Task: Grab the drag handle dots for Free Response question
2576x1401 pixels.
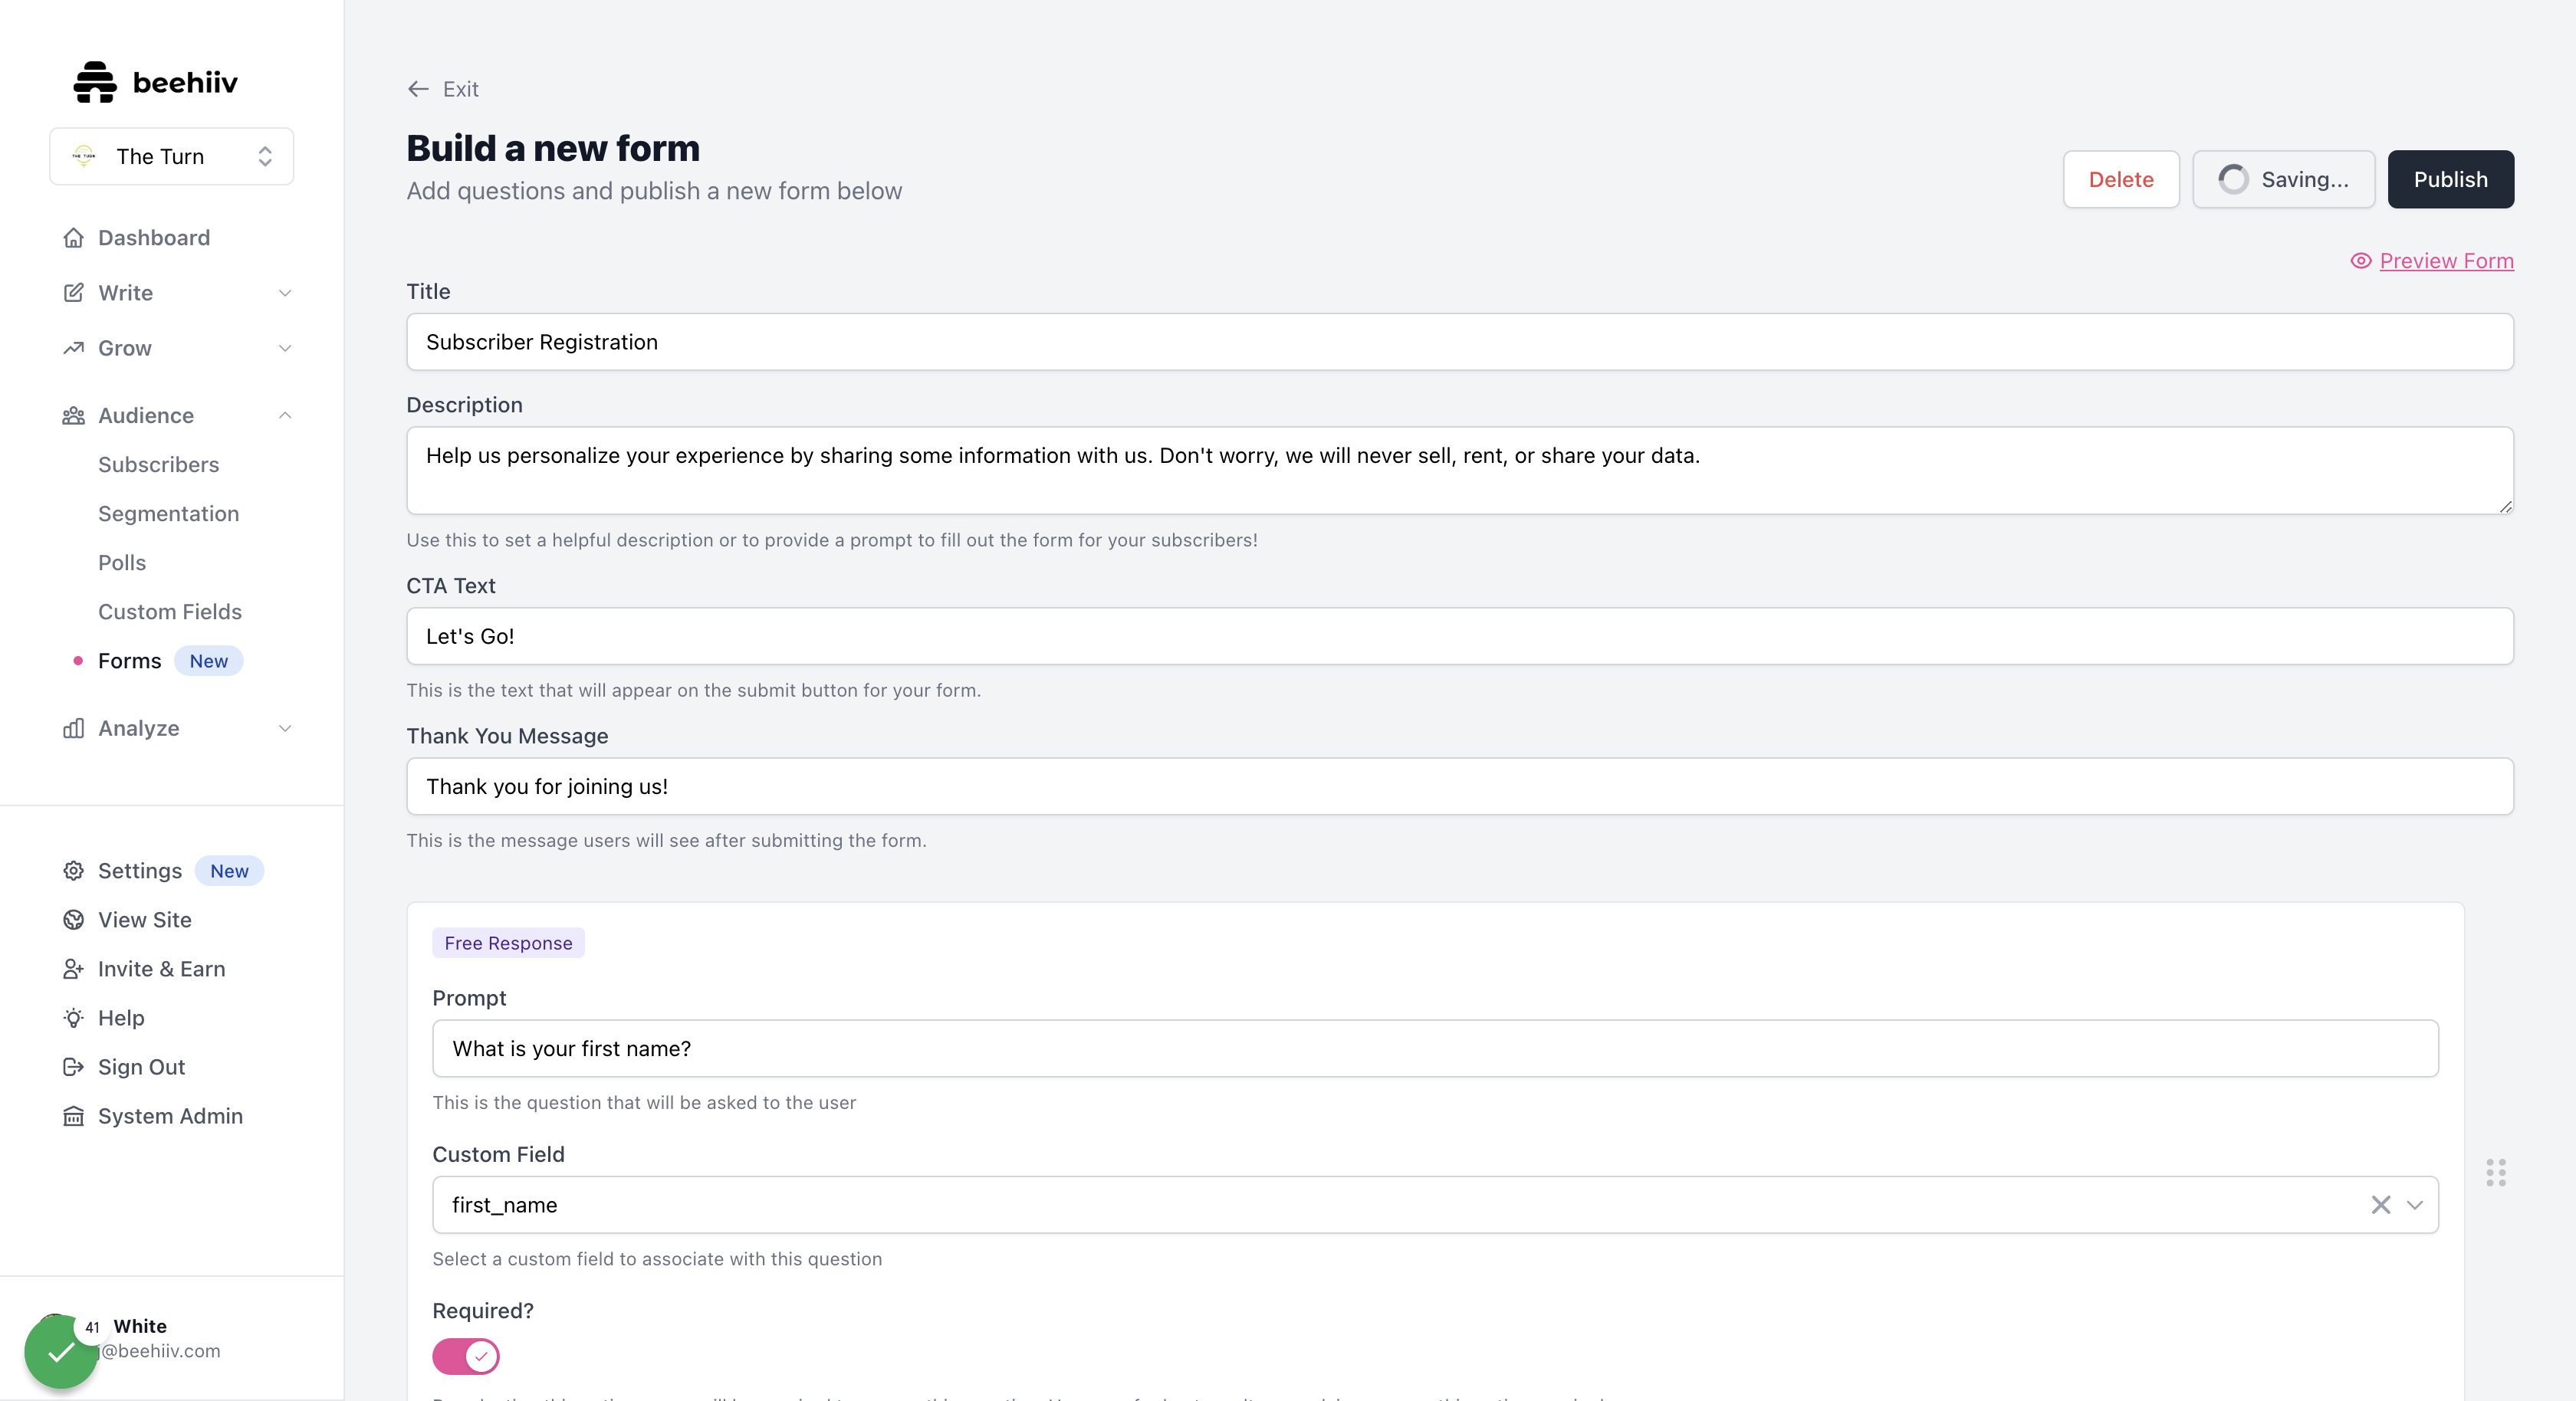Action: click(x=2496, y=1172)
